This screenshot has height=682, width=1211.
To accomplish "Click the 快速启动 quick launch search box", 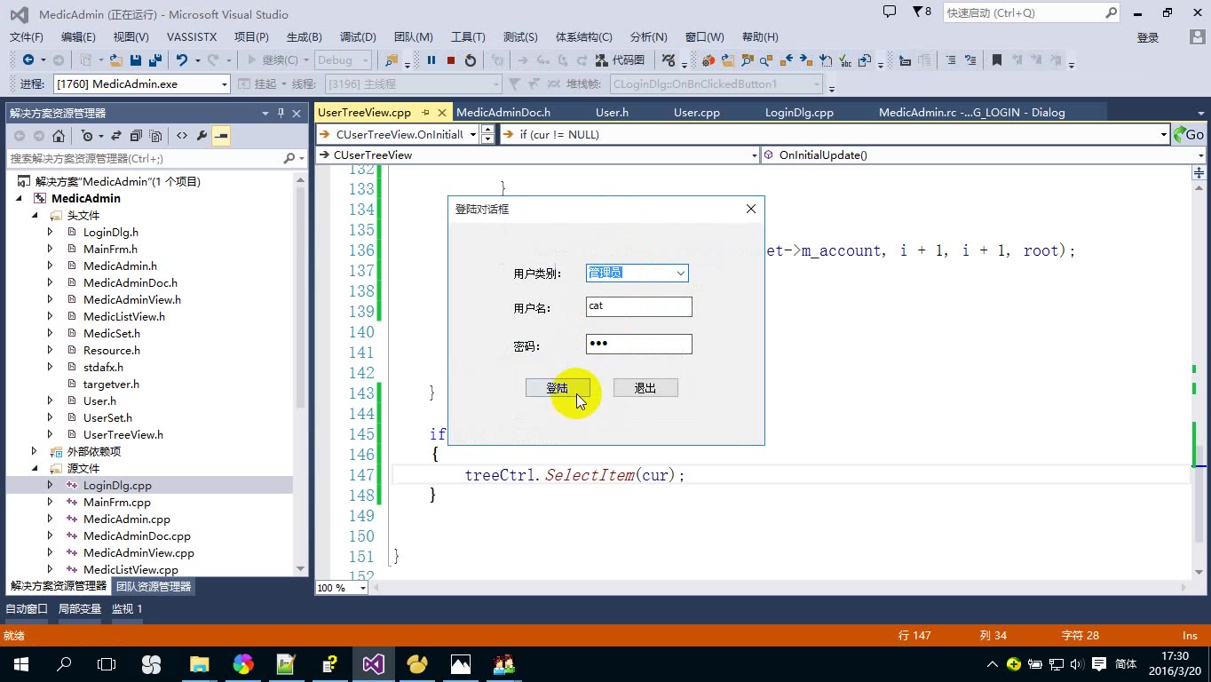I will pos(1031,12).
